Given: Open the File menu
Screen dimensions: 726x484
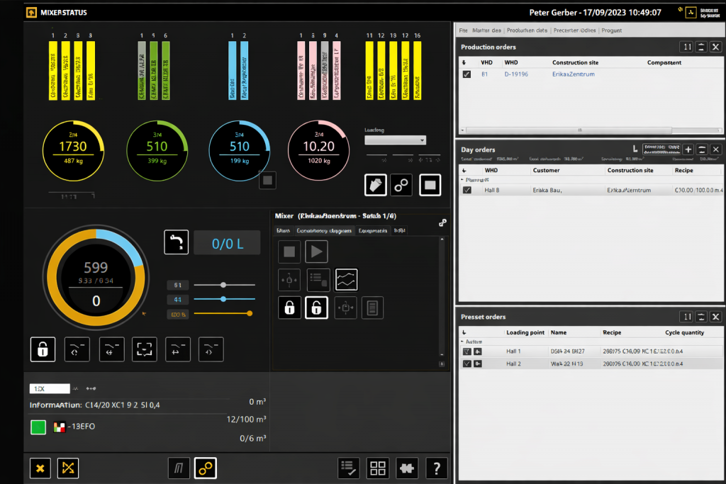Looking at the screenshot, I should (463, 30).
